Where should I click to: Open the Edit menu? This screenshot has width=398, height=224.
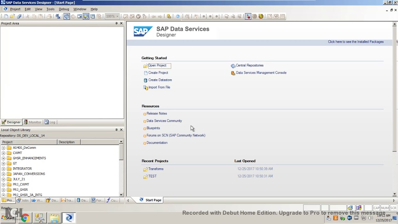(x=28, y=9)
